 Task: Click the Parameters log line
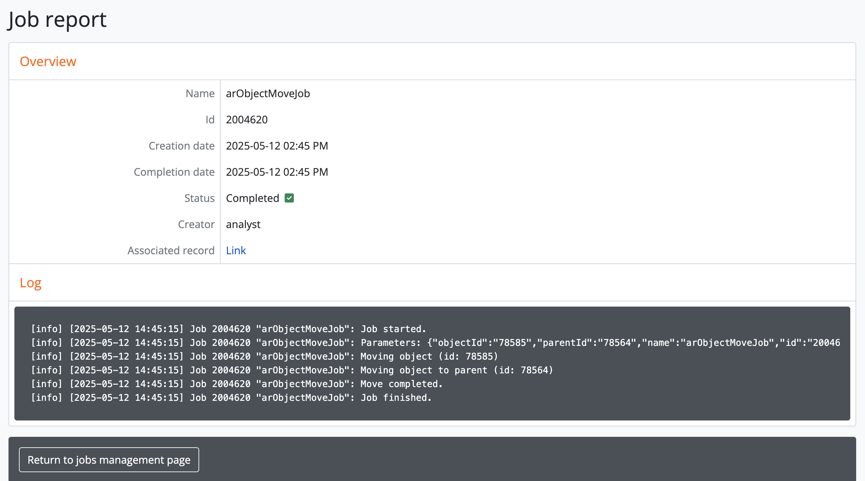point(435,343)
